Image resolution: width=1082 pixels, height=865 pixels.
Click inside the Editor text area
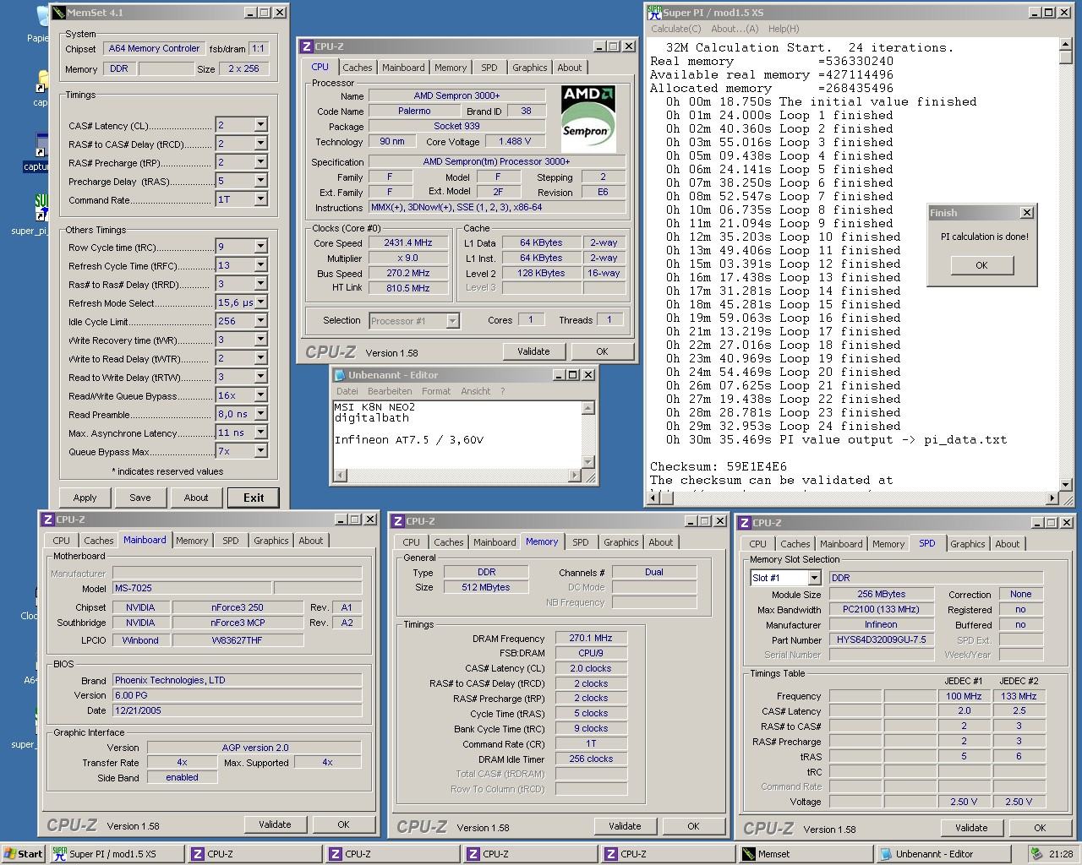pos(457,434)
